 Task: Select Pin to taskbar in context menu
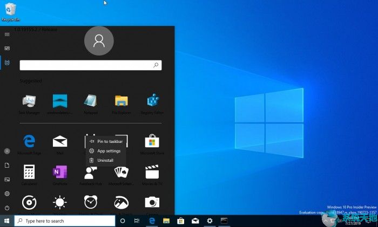coord(106,141)
